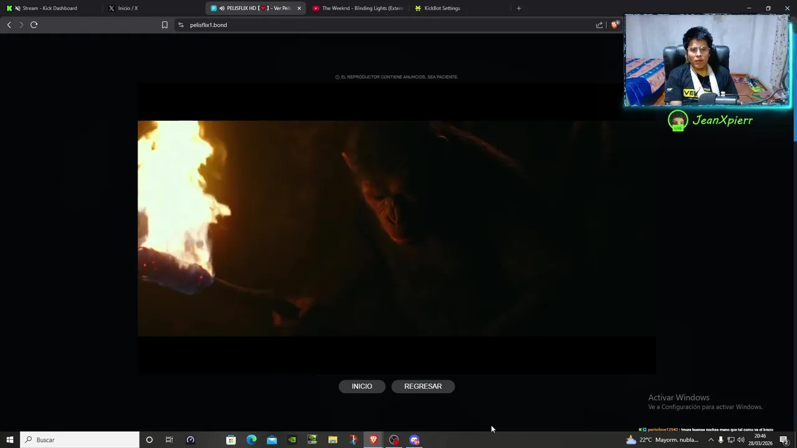Open the green monitor app on taskbar
This screenshot has width=797, height=448.
[313, 440]
